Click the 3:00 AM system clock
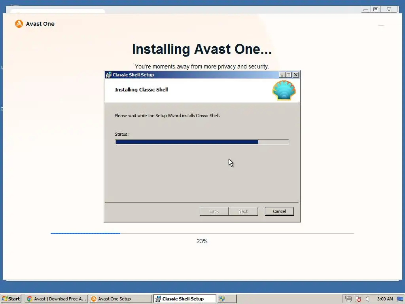This screenshot has width=405, height=304. click(385, 299)
